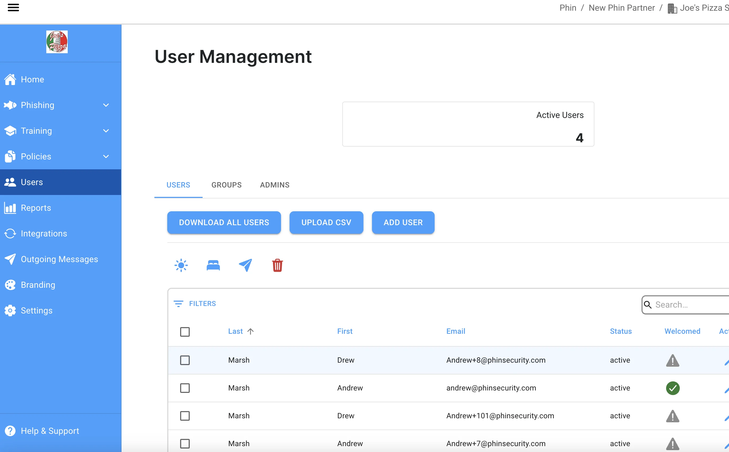Click the hamburger menu icon
Viewport: 729px width, 452px height.
13,7
